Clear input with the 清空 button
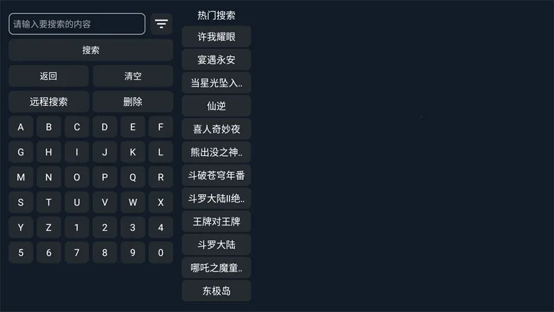554x312 pixels. [132, 76]
